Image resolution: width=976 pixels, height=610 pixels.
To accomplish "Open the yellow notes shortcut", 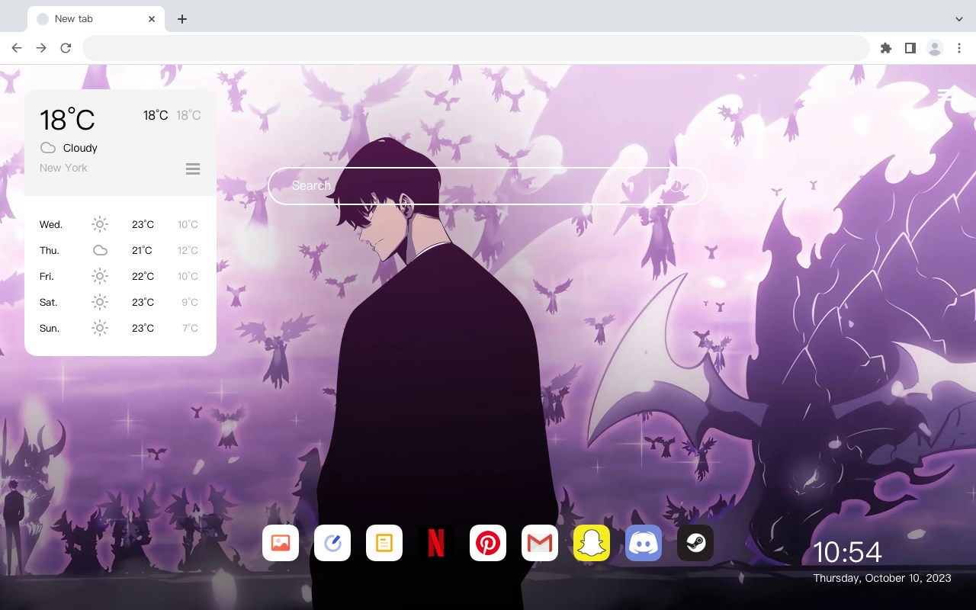I will [x=384, y=543].
